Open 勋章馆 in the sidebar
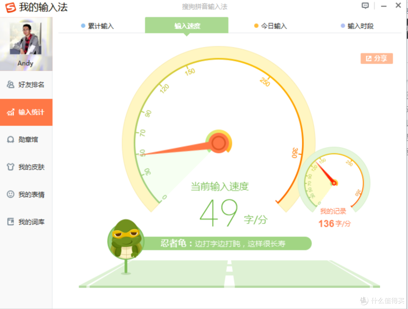The image size is (408, 309). tap(26, 140)
